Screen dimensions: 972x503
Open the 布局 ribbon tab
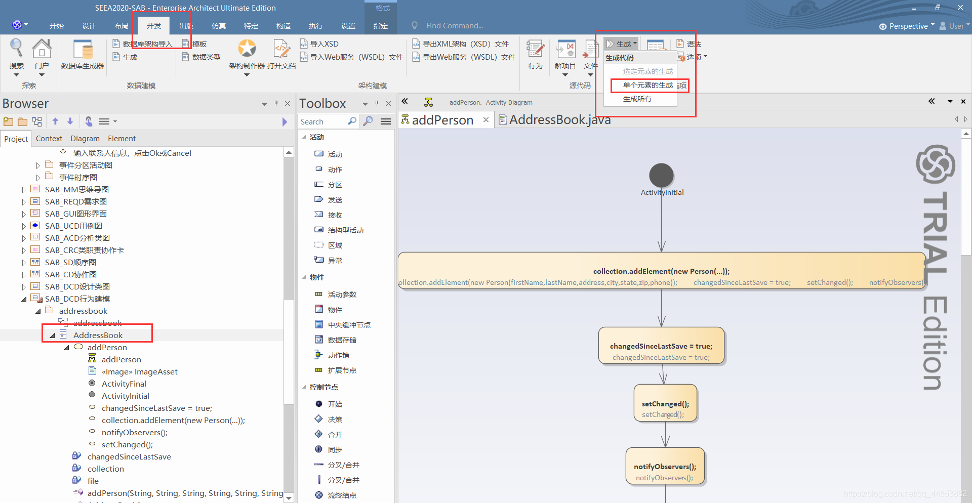121,26
